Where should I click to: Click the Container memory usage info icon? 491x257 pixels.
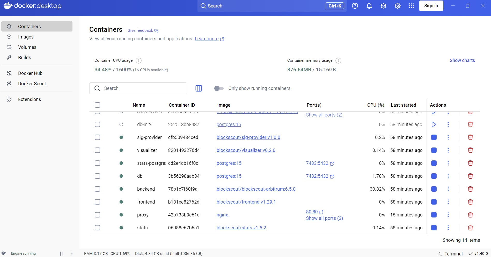pos(338,61)
